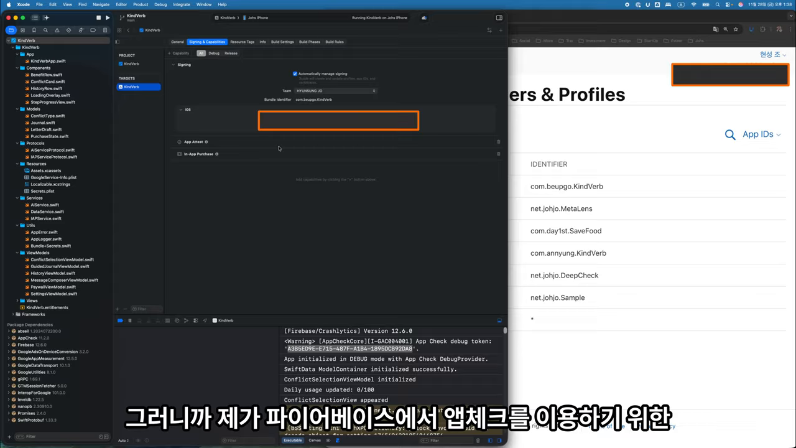Viewport: 796px width, 448px height.
Task: Open the Test navigator diamond icon
Action: point(70,30)
